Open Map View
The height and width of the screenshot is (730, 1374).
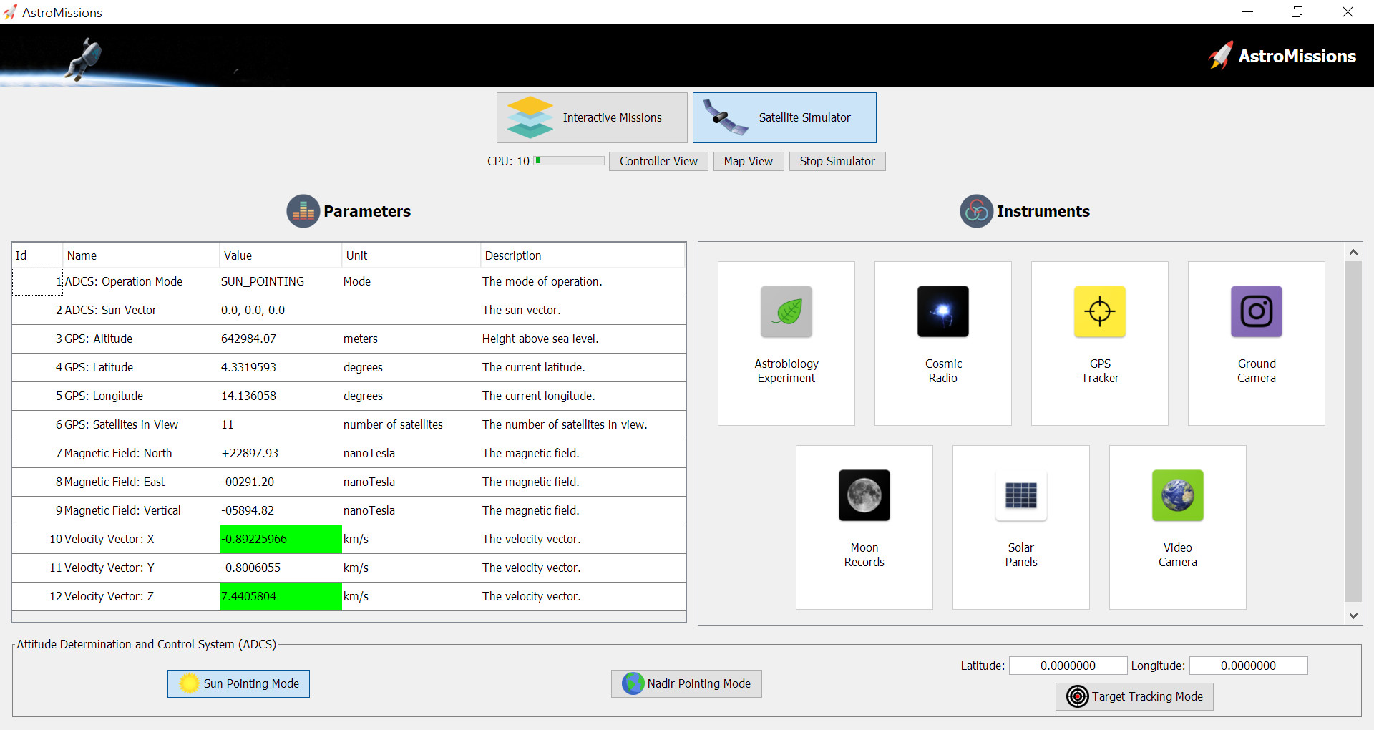748,161
